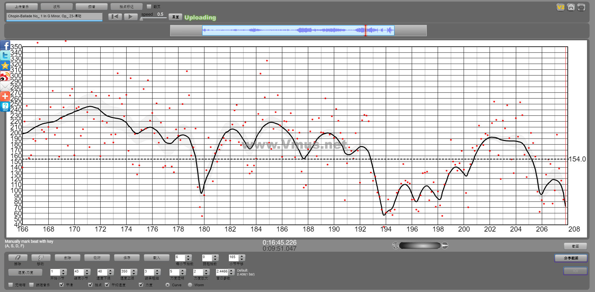Click the 上传音乐 upload music button

(x=22, y=6)
